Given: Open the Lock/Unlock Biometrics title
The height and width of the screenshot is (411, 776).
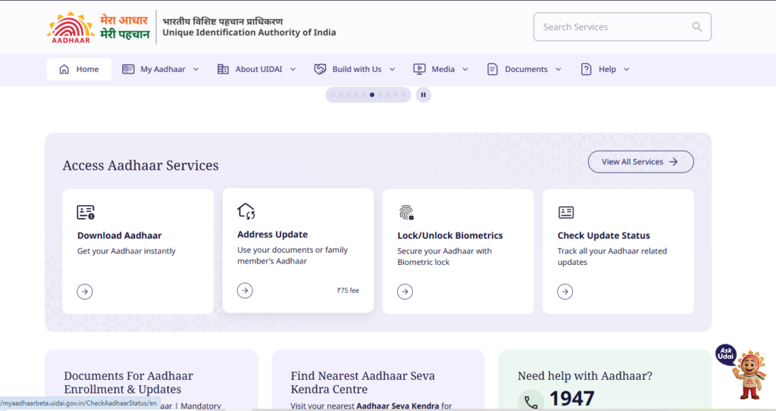Looking at the screenshot, I should 450,235.
